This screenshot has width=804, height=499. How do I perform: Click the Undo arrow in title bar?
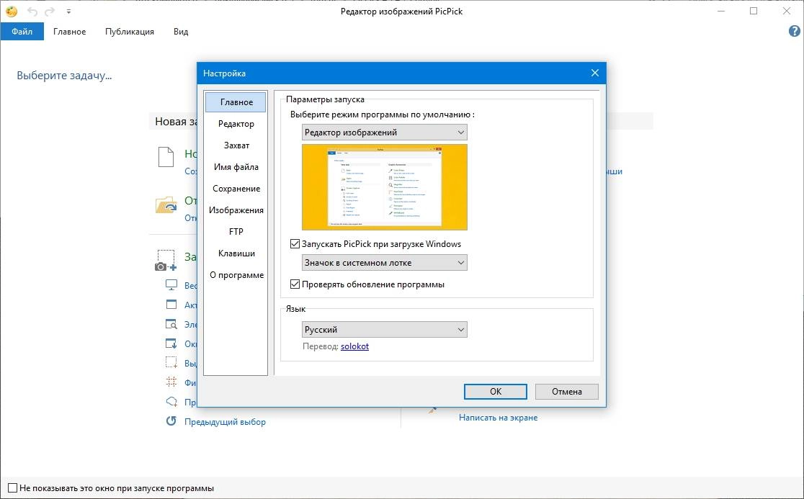[32, 12]
